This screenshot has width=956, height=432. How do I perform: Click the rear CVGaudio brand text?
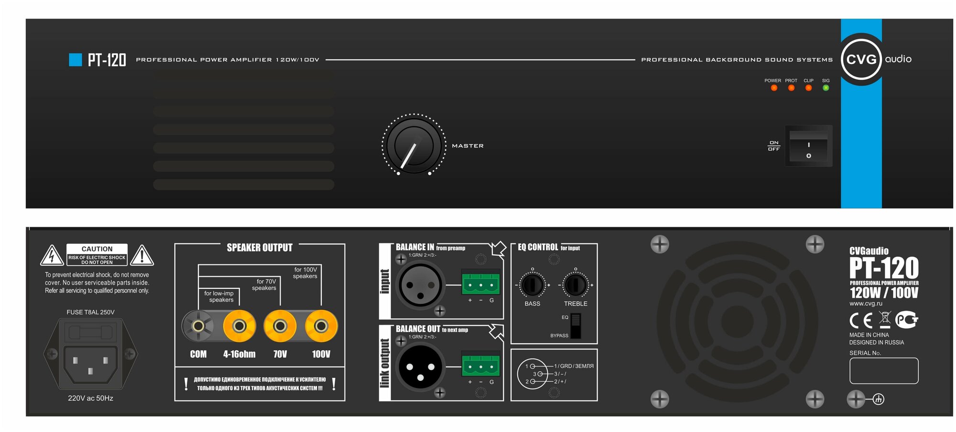(x=869, y=251)
